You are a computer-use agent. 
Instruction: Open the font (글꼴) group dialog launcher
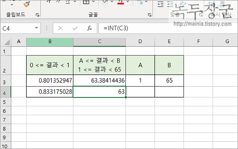[150, 15]
